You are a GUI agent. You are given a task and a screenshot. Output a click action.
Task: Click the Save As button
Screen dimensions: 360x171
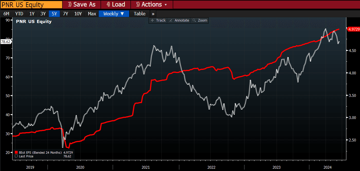coord(81,5)
